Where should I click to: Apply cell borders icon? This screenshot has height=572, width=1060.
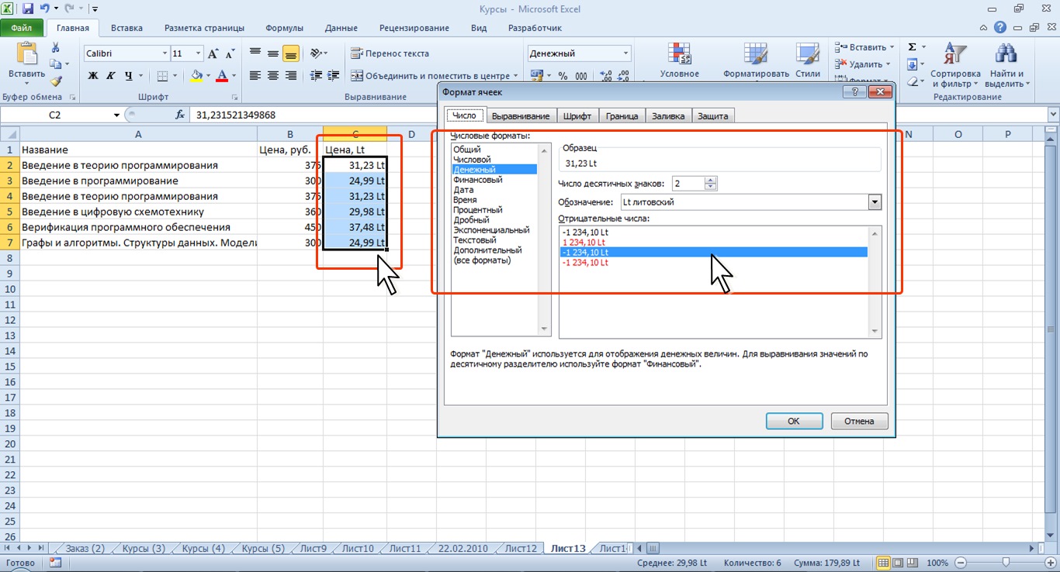[162, 76]
